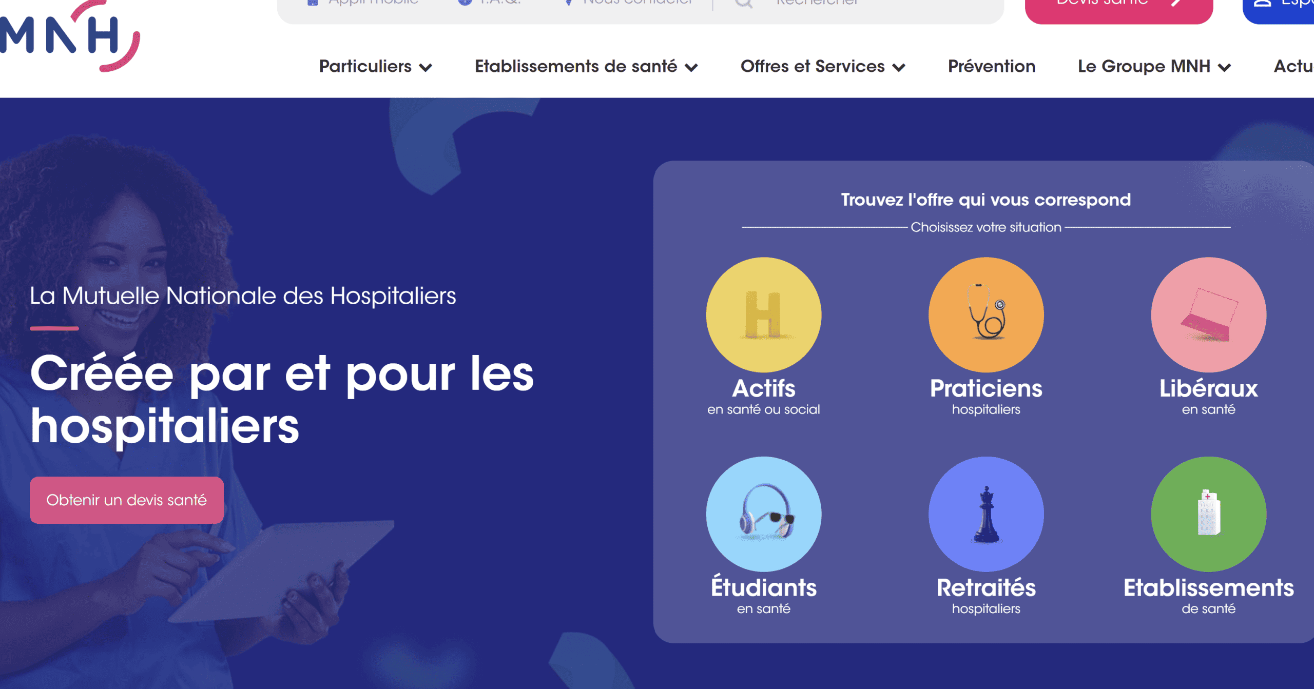Viewport: 1314px width, 689px height.
Task: Select the Retraités chess piece icon
Action: (986, 514)
